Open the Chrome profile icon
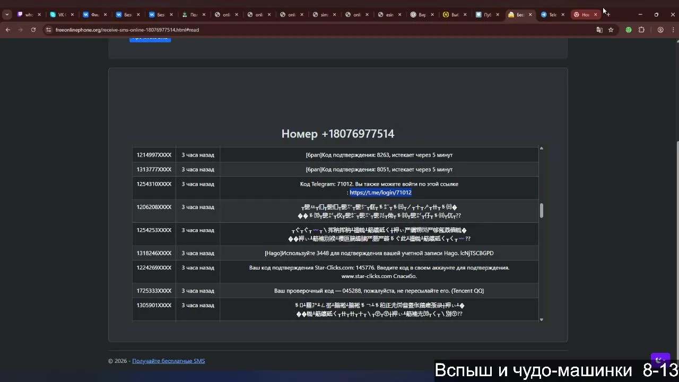679x382 pixels. click(660, 30)
